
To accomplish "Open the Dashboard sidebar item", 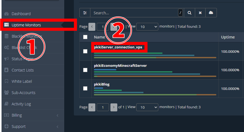I will 33,14.
